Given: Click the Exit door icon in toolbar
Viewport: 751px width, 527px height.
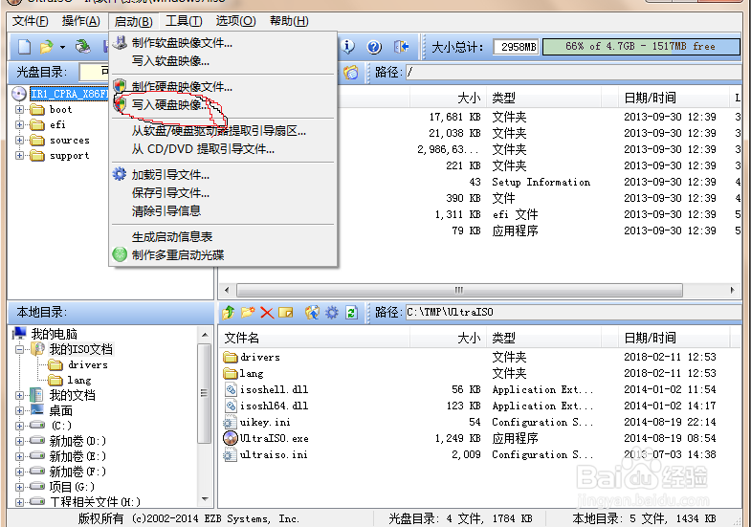Looking at the screenshot, I should 402,47.
